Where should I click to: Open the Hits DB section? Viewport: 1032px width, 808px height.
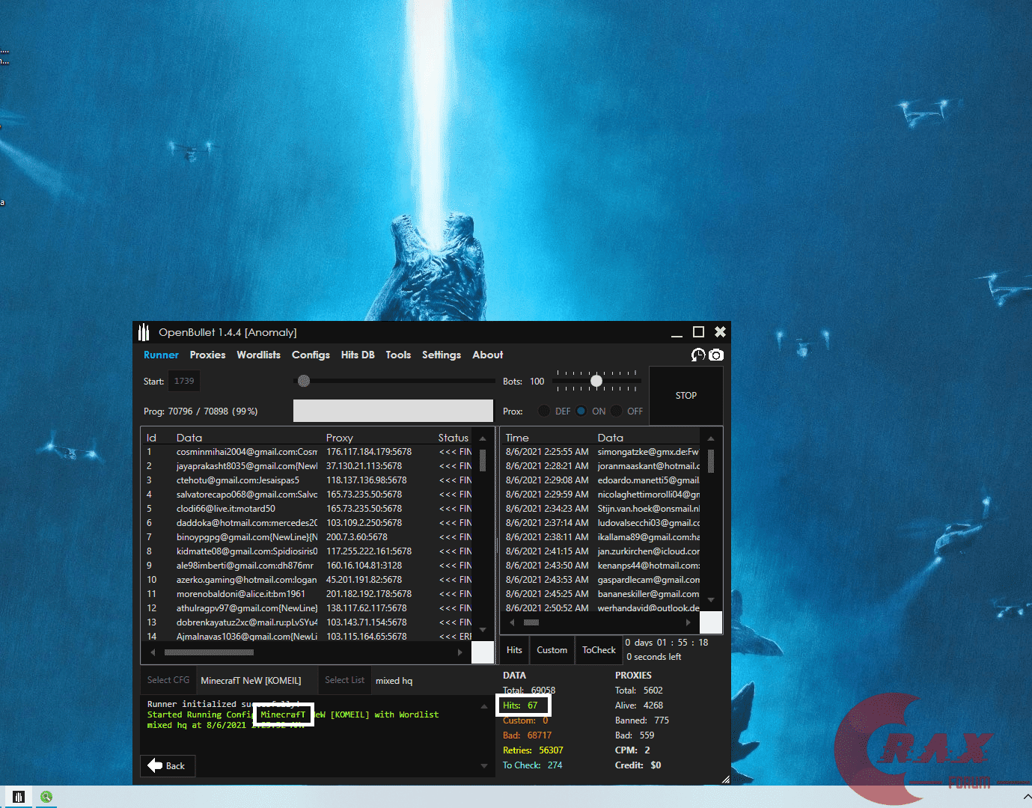tap(358, 355)
